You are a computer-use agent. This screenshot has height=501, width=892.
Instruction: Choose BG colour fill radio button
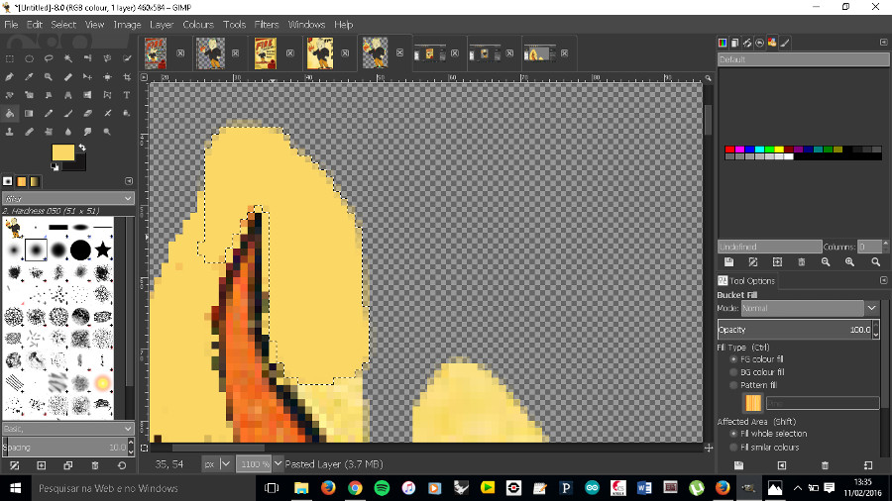(733, 372)
